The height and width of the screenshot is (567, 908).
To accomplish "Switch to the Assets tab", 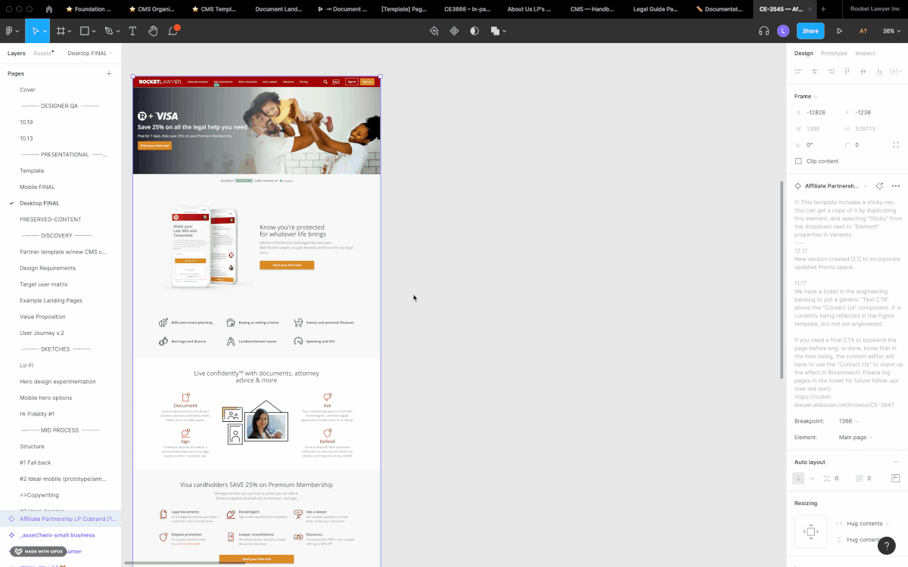I will [x=42, y=53].
